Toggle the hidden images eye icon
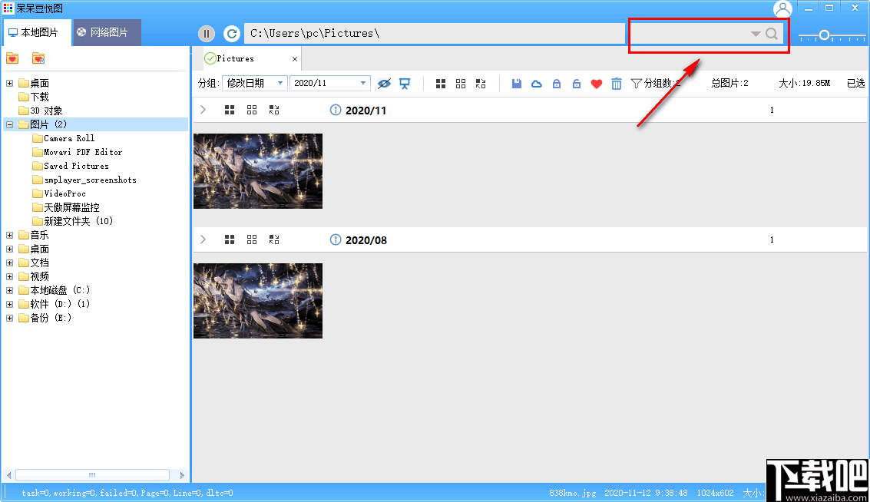 click(x=384, y=84)
